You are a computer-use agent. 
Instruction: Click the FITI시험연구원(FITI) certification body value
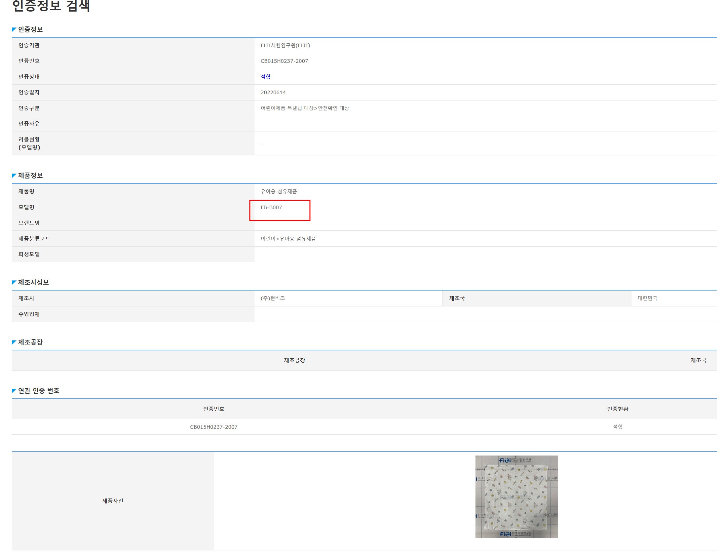(x=285, y=46)
